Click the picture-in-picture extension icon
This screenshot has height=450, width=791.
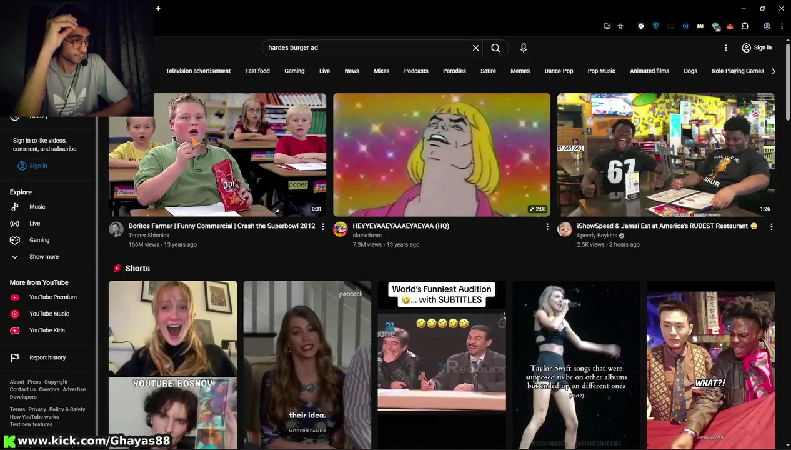tap(670, 26)
